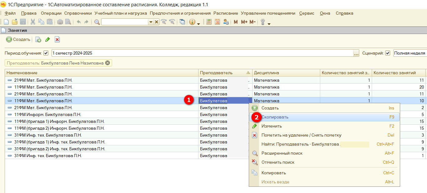The width and height of the screenshot is (427, 193).
Task: Click the Период обучения input field
Action: click(202, 53)
